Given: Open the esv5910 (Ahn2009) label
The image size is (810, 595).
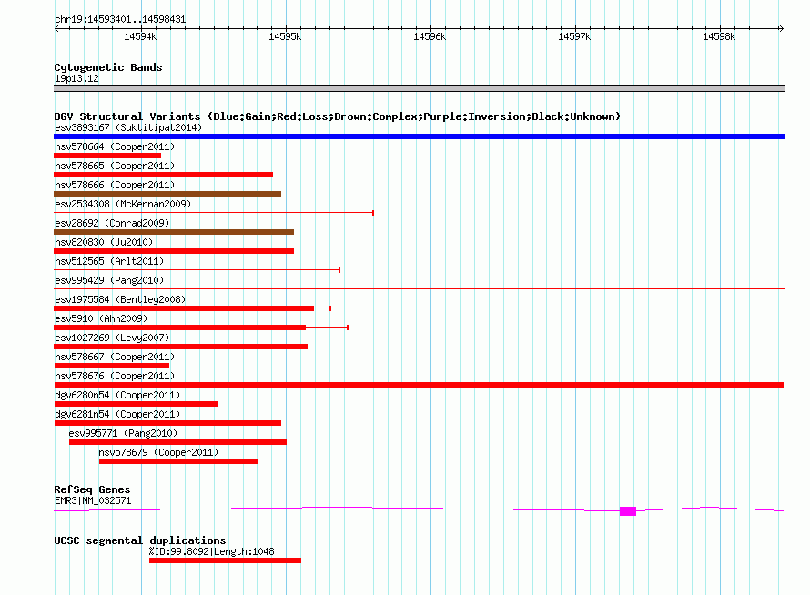Looking at the screenshot, I should point(101,318).
